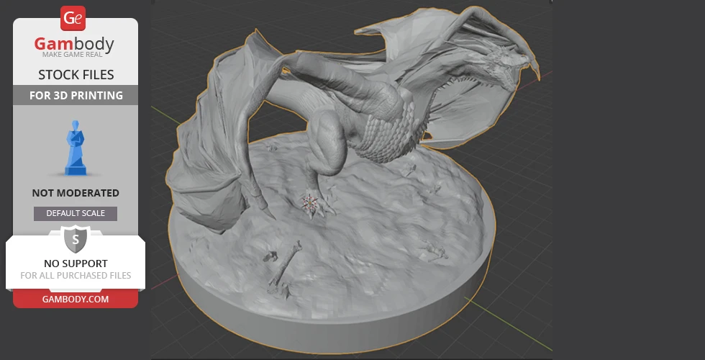The image size is (705, 360).
Task: Click the dragon's left wing membrane
Action: click(209, 144)
